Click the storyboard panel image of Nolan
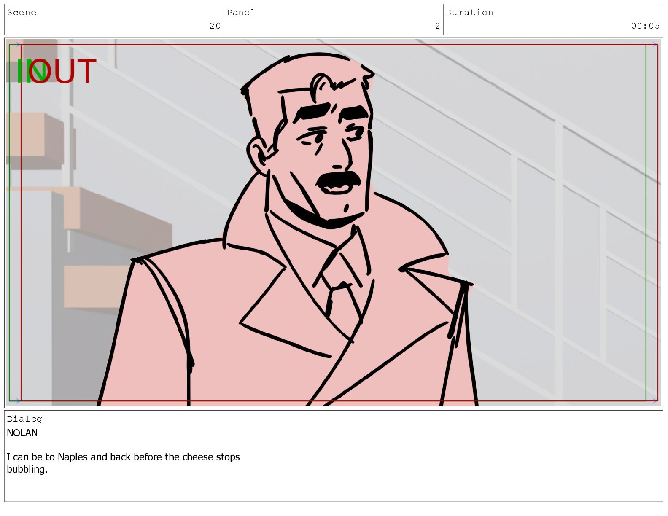Viewport: 668px width, 516px height. tap(334, 223)
